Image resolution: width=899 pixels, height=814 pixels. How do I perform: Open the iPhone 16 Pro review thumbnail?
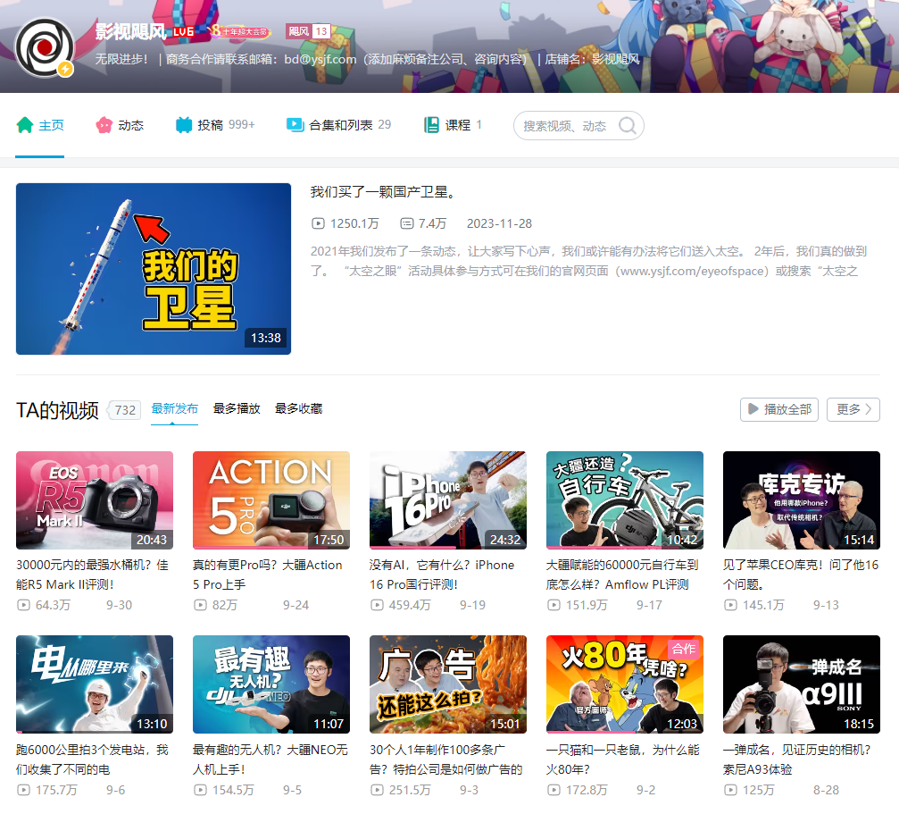(448, 500)
